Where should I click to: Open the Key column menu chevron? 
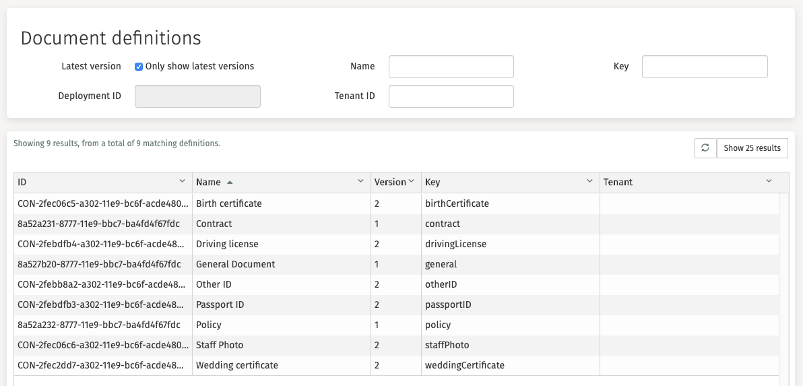[589, 182]
